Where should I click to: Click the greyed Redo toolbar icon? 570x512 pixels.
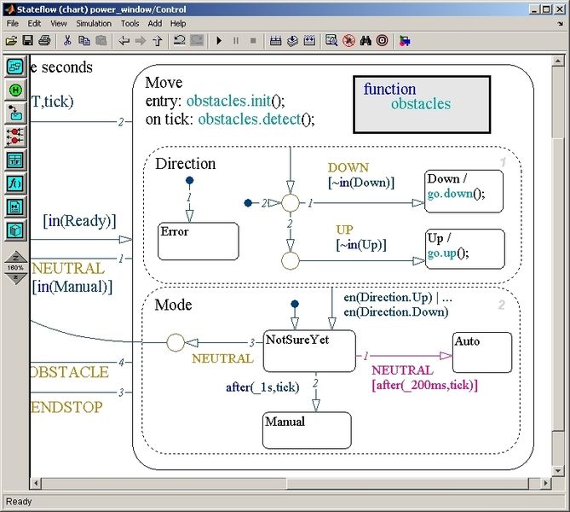click(197, 40)
